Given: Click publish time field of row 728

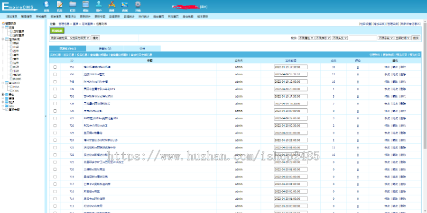Looking at the screenshot, I should click(x=290, y=111).
